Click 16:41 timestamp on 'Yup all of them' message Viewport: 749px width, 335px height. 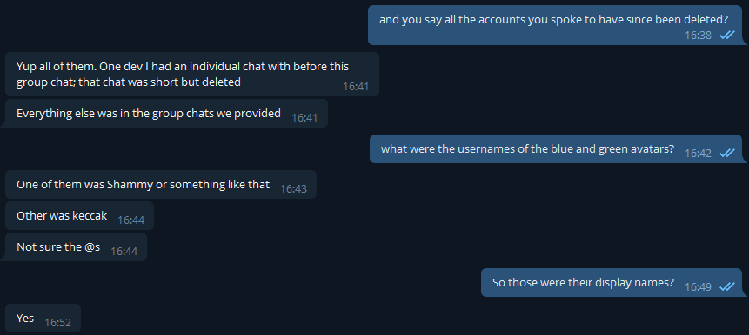click(x=356, y=87)
